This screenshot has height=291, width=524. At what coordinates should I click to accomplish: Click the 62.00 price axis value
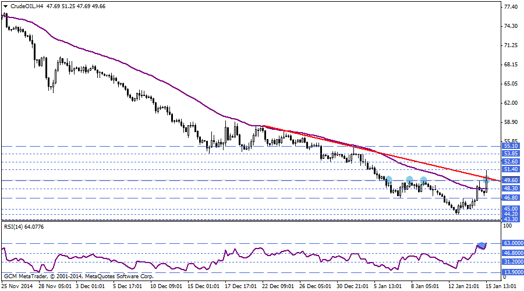[x=511, y=103]
